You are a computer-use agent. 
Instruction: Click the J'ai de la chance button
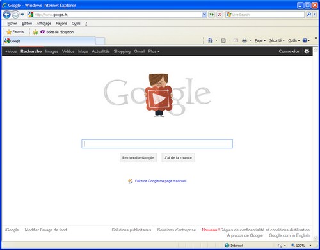(x=178, y=158)
